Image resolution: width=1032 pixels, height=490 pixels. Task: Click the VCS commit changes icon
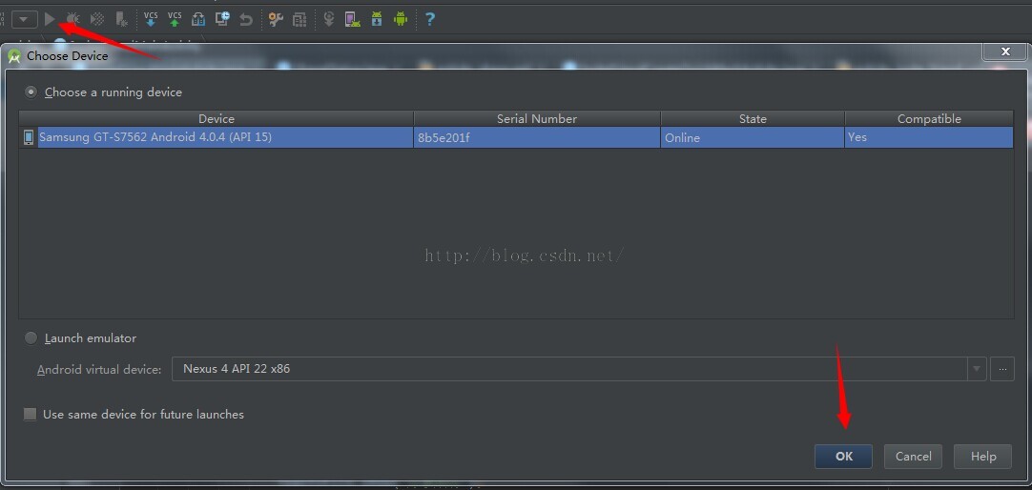point(175,19)
